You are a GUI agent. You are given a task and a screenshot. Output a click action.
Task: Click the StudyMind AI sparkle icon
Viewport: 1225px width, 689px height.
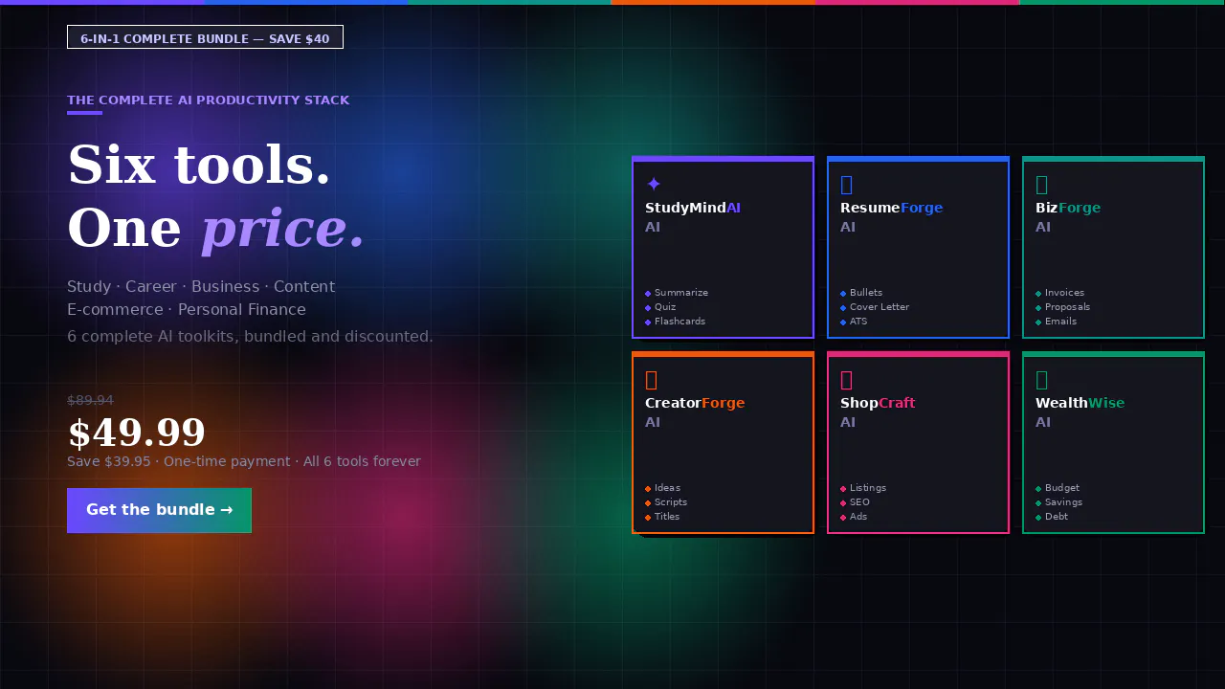point(654,185)
